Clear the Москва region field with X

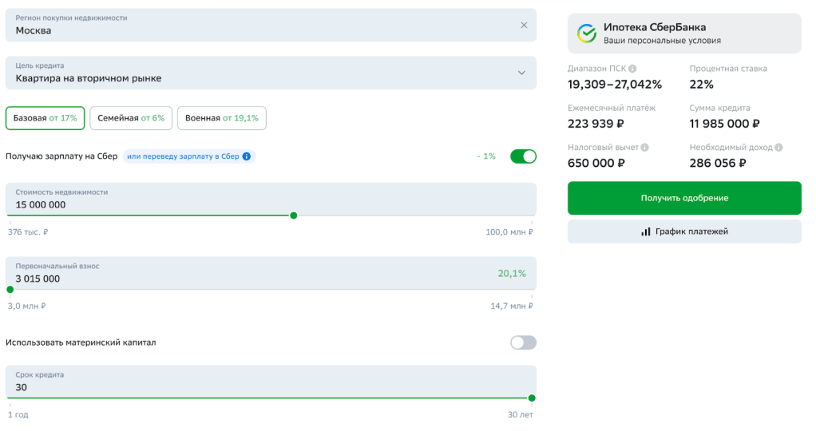click(x=524, y=25)
